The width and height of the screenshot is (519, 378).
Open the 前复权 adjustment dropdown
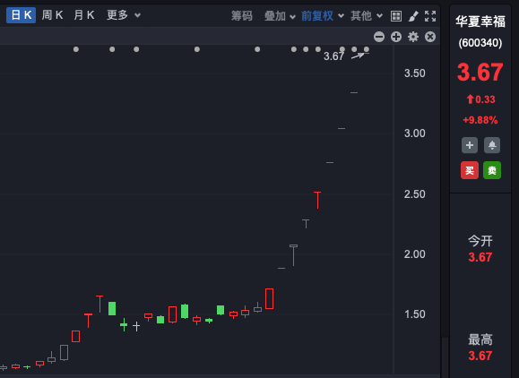(x=323, y=16)
